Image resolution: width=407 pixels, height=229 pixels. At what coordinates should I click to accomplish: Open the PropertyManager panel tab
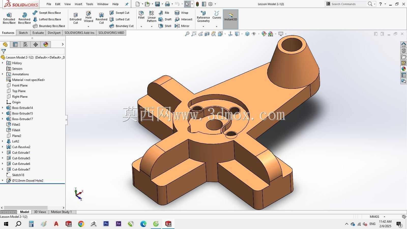(15, 45)
